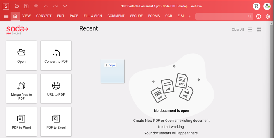Click the Merge files to PDF tile
The height and width of the screenshot is (138, 274).
pos(21,89)
